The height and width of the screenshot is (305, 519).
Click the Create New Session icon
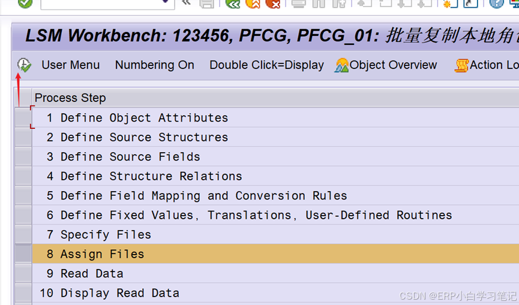point(450,4)
